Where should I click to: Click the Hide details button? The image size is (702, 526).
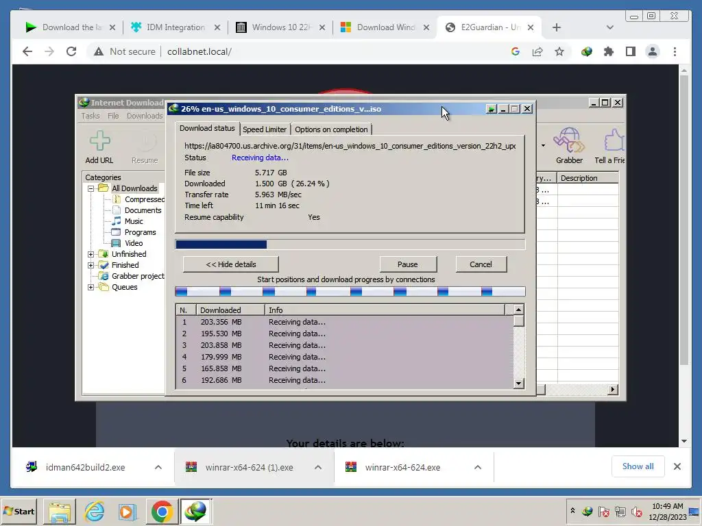[x=231, y=264]
